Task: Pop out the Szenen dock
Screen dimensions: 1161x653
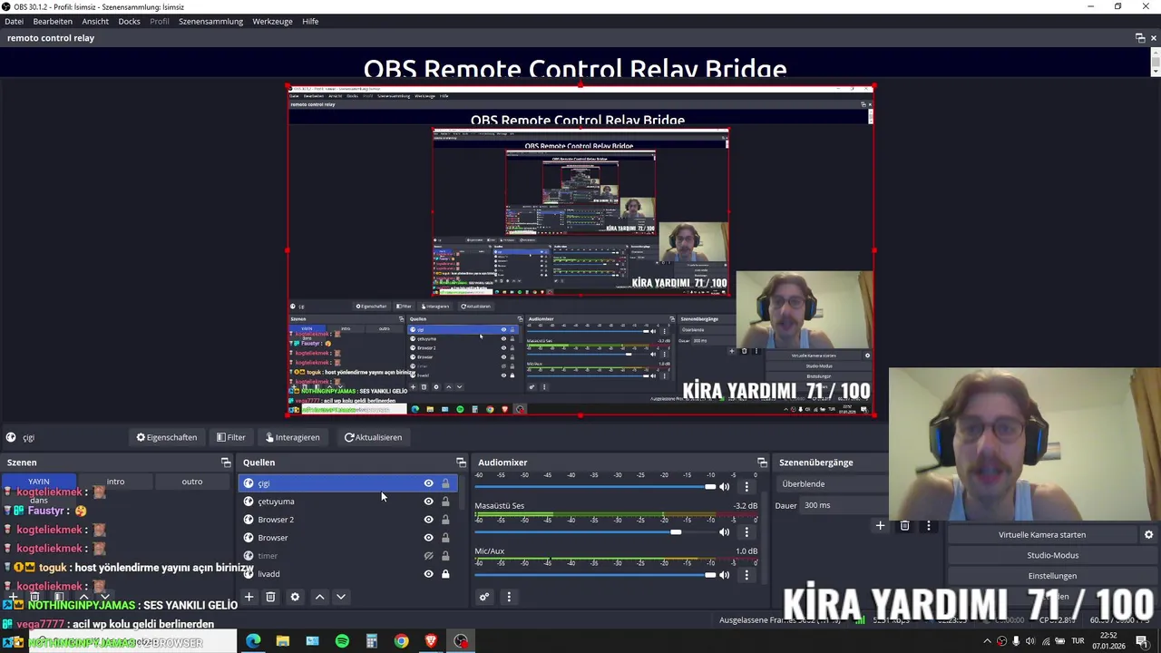Action: pos(226,463)
